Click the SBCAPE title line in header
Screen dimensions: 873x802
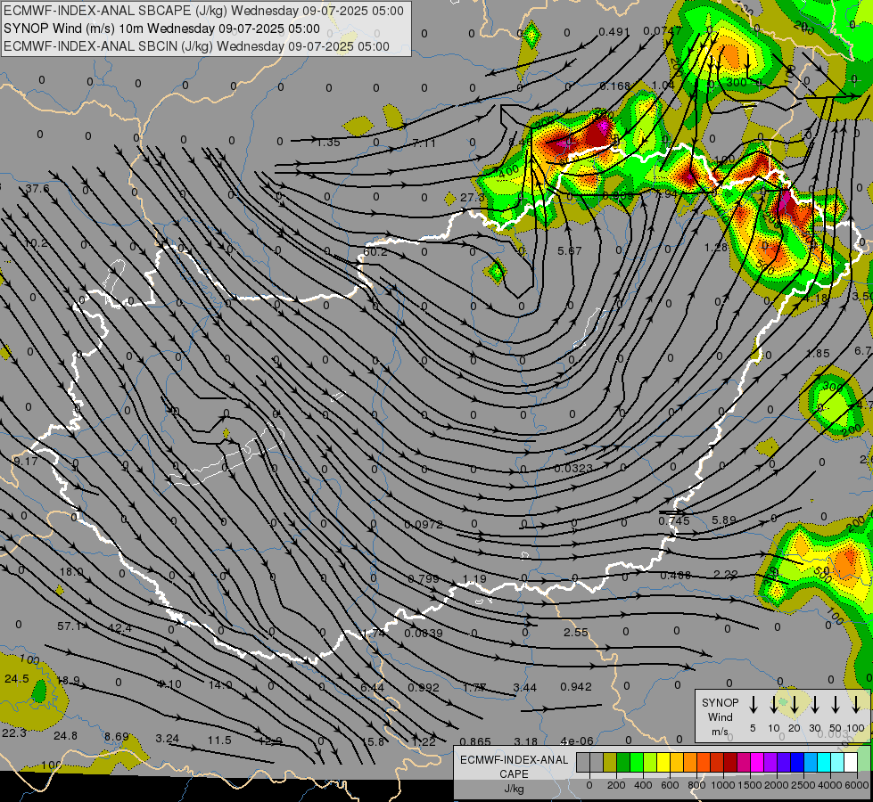point(203,11)
